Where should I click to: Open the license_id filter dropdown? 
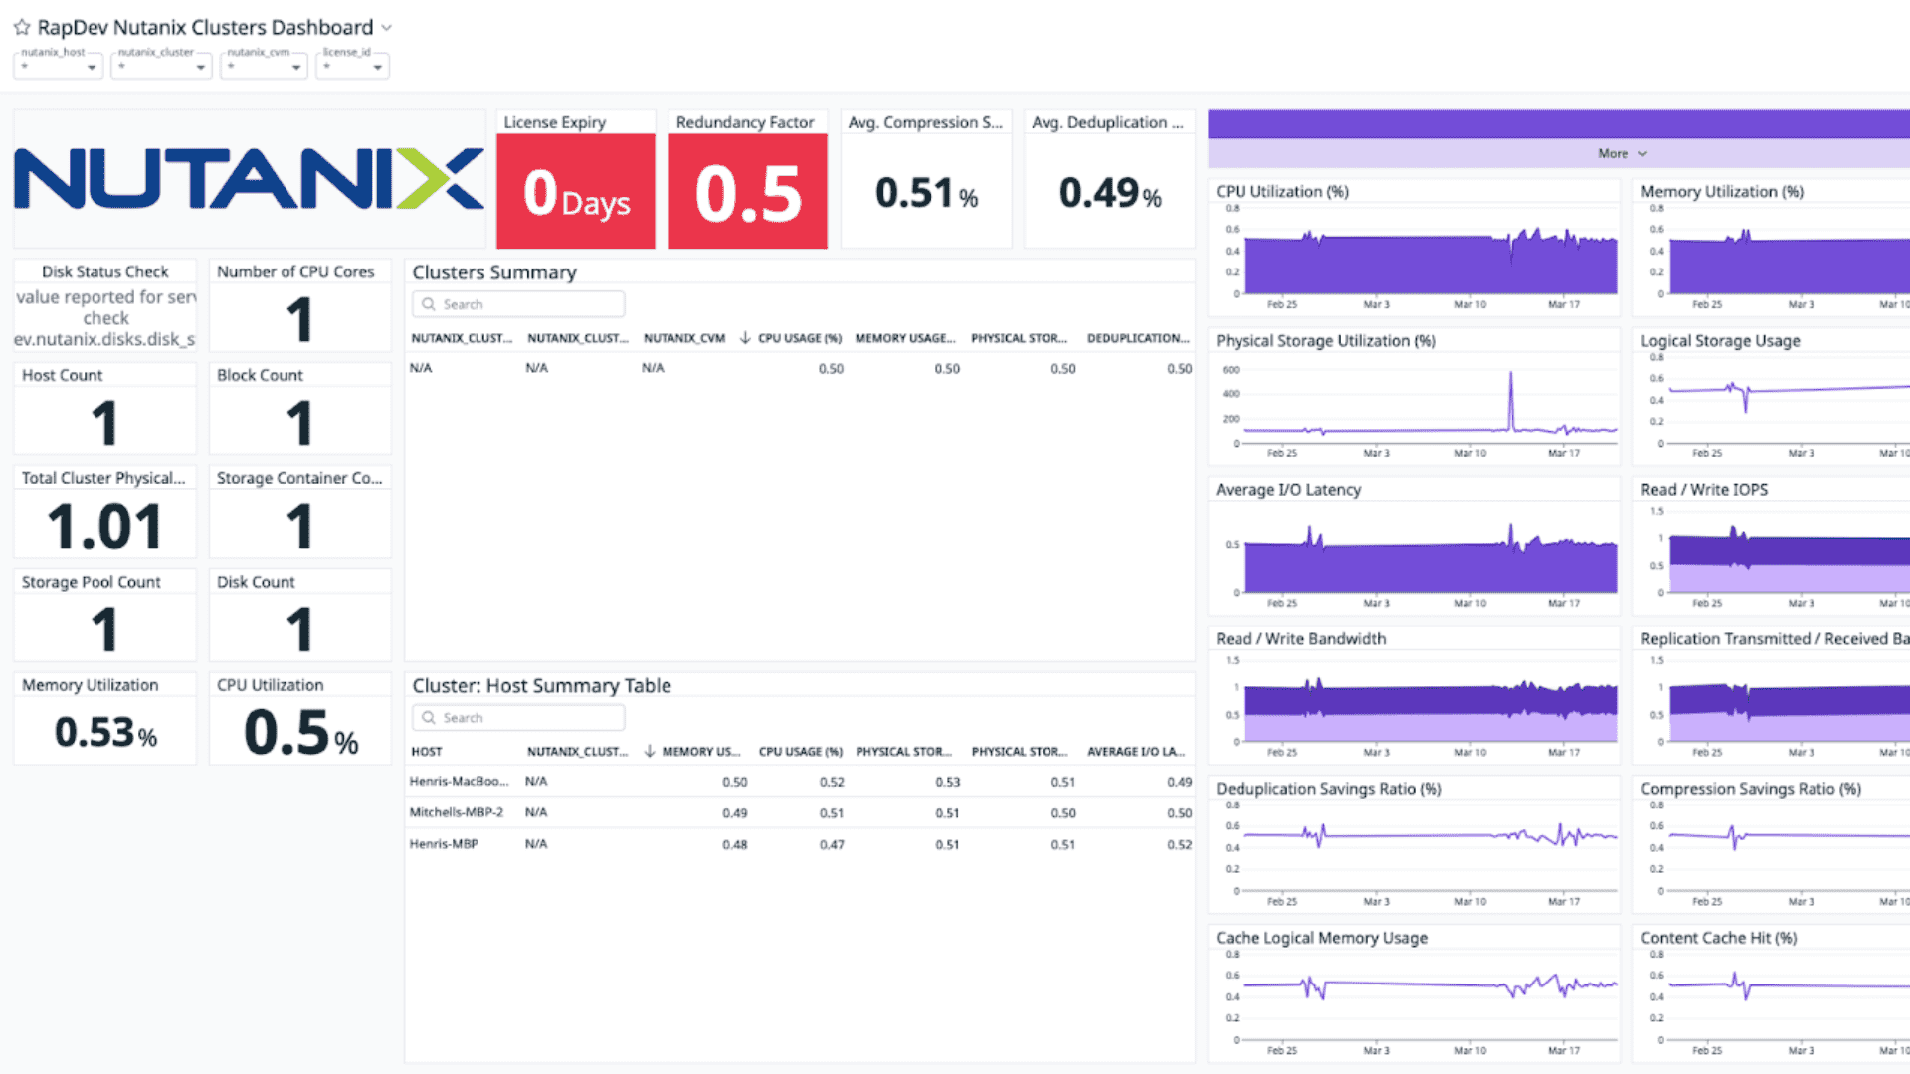(352, 66)
